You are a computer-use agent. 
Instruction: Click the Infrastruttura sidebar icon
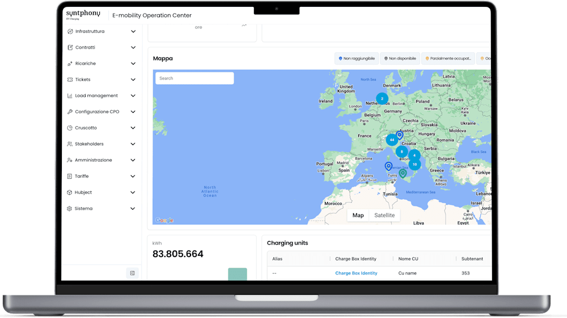tap(70, 31)
